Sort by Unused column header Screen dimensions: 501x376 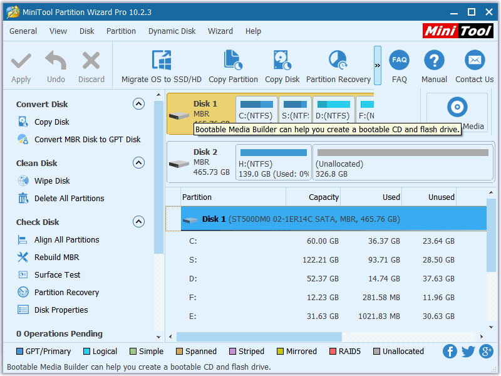429,197
